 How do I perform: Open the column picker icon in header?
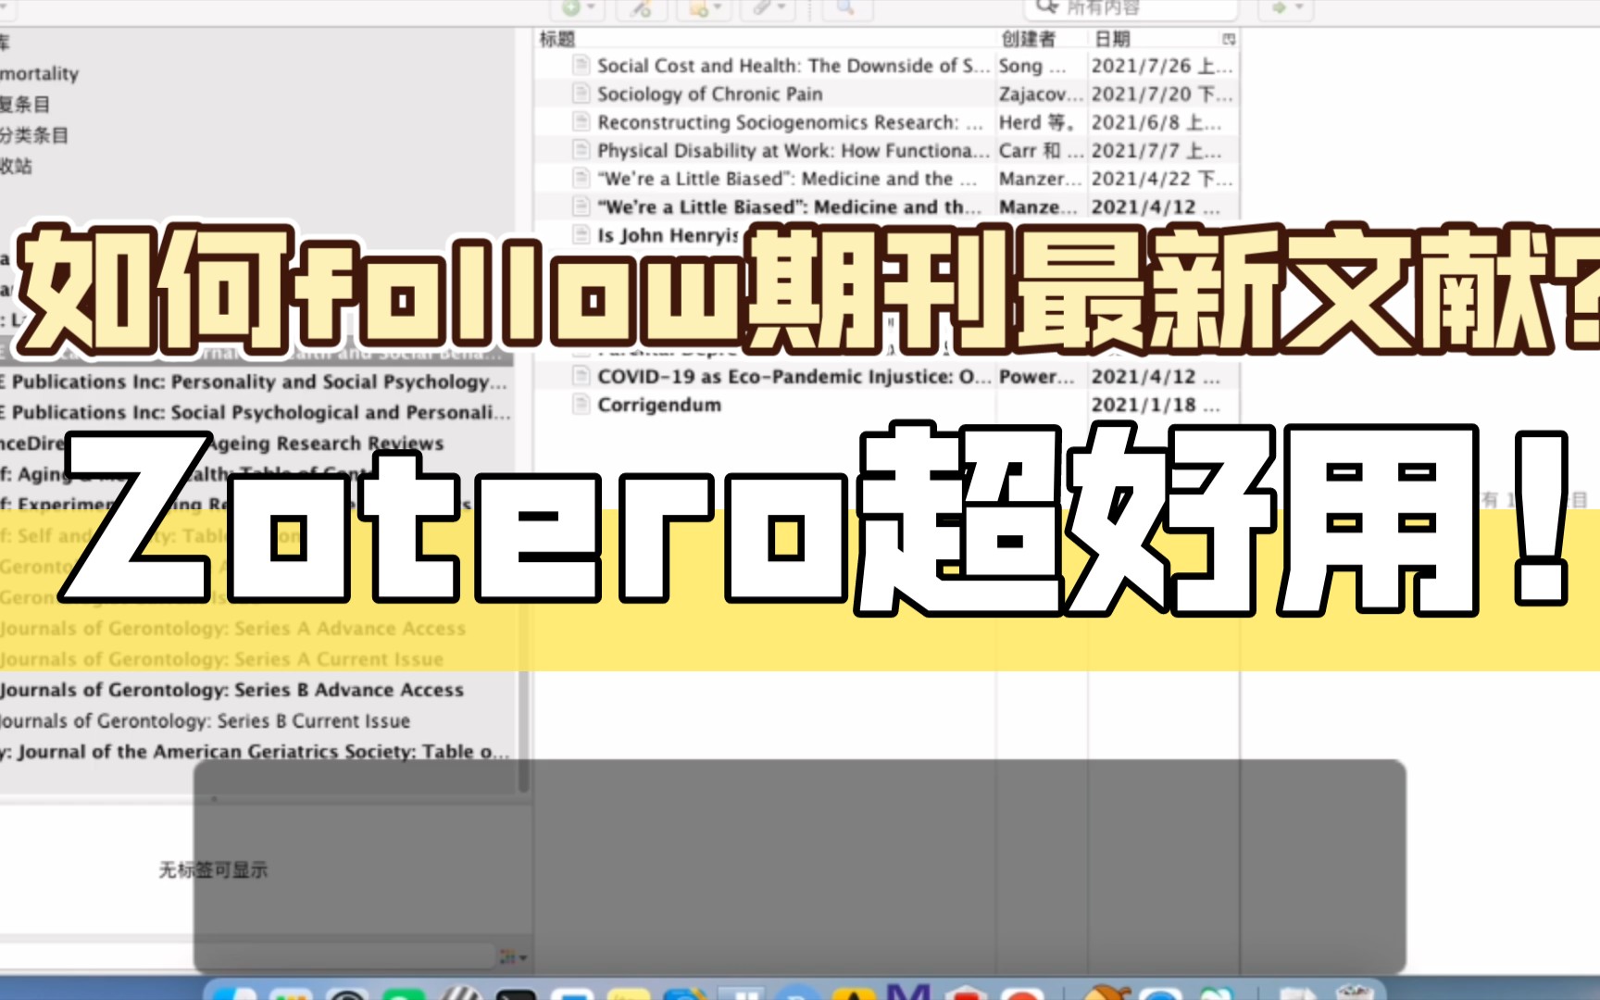pos(1229,39)
